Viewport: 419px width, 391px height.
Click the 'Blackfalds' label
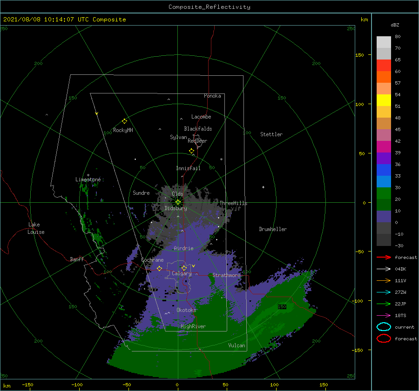[x=198, y=129]
